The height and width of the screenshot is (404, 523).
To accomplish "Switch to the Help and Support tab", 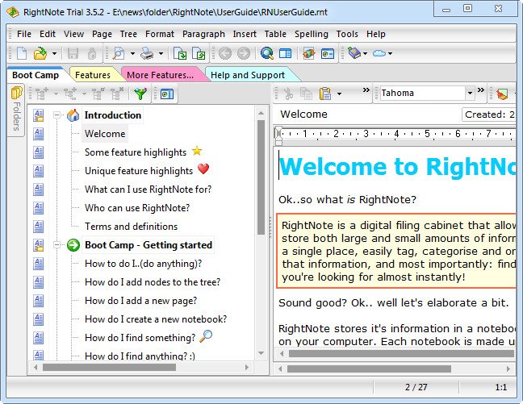I will (x=248, y=75).
